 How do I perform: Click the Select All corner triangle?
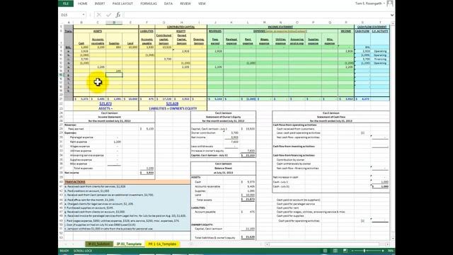tap(61, 22)
